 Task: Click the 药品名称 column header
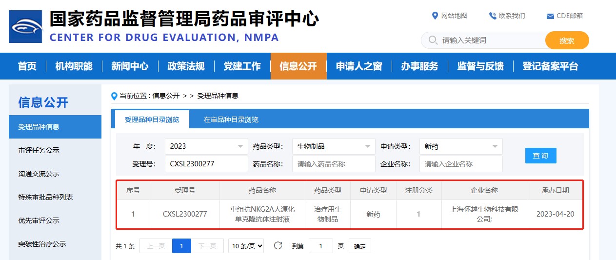(x=262, y=190)
